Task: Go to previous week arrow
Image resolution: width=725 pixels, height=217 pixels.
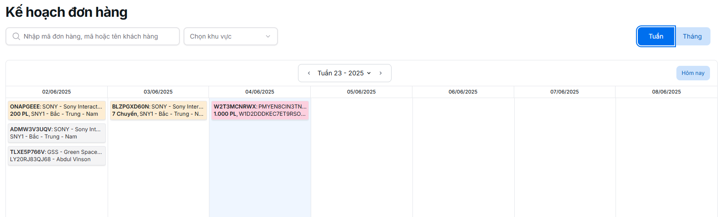Action: pos(309,73)
